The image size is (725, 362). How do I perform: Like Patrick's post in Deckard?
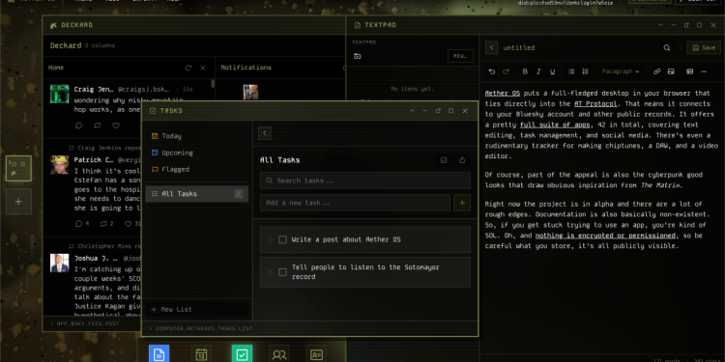[x=128, y=224]
